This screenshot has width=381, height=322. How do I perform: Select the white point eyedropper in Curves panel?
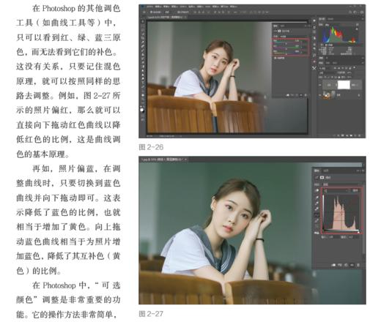(x=317, y=209)
